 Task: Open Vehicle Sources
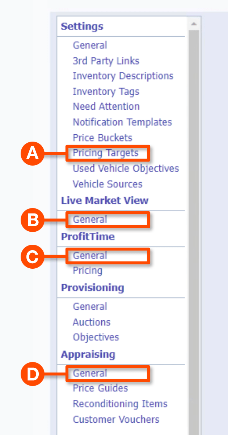[x=107, y=184]
